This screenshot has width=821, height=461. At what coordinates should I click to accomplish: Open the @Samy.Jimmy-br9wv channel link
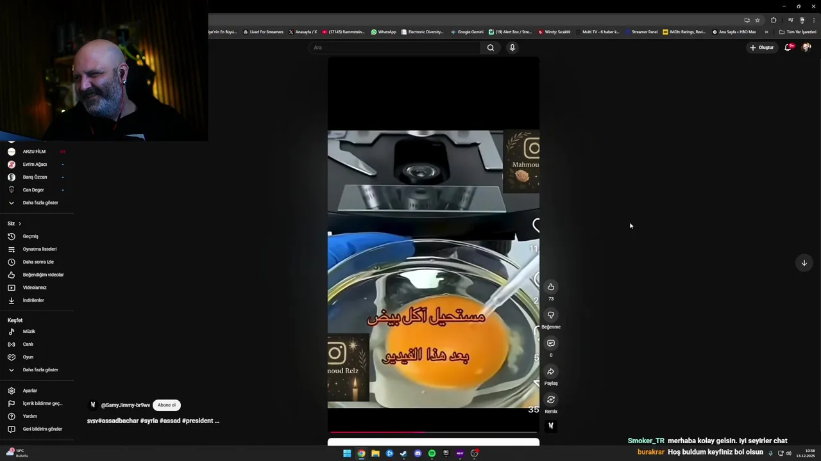(x=125, y=405)
